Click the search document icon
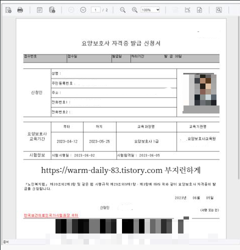Viewport: 240px width, 250px height. pos(219,10)
